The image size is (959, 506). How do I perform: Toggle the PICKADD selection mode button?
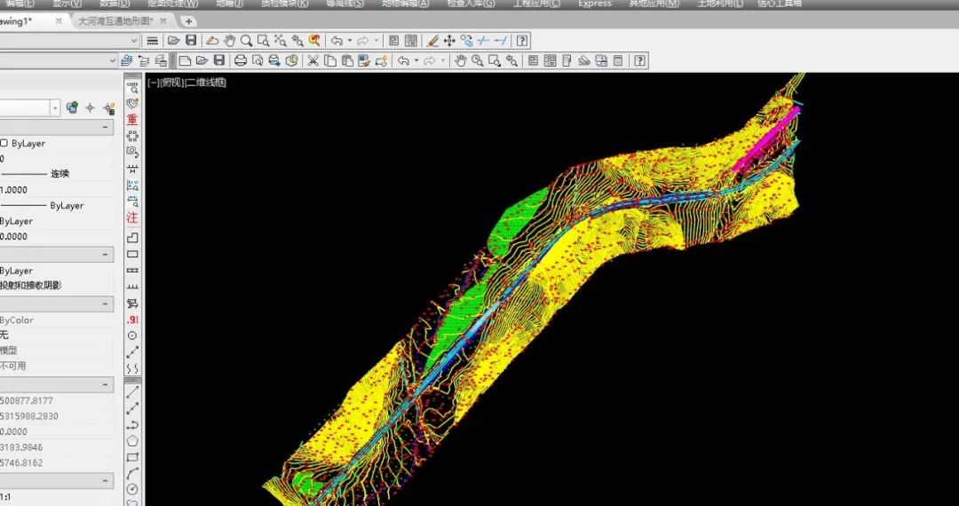coord(72,107)
